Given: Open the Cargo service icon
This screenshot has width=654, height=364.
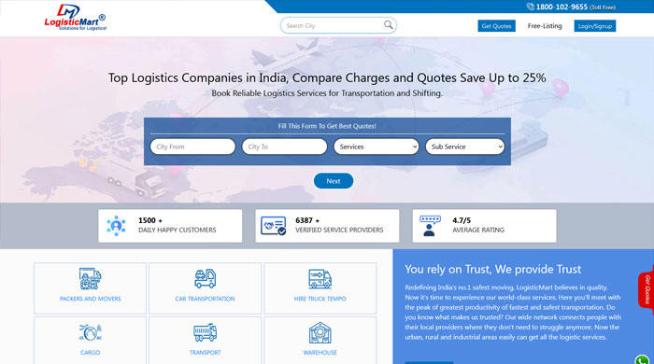Looking at the screenshot, I should pyautogui.click(x=90, y=332).
